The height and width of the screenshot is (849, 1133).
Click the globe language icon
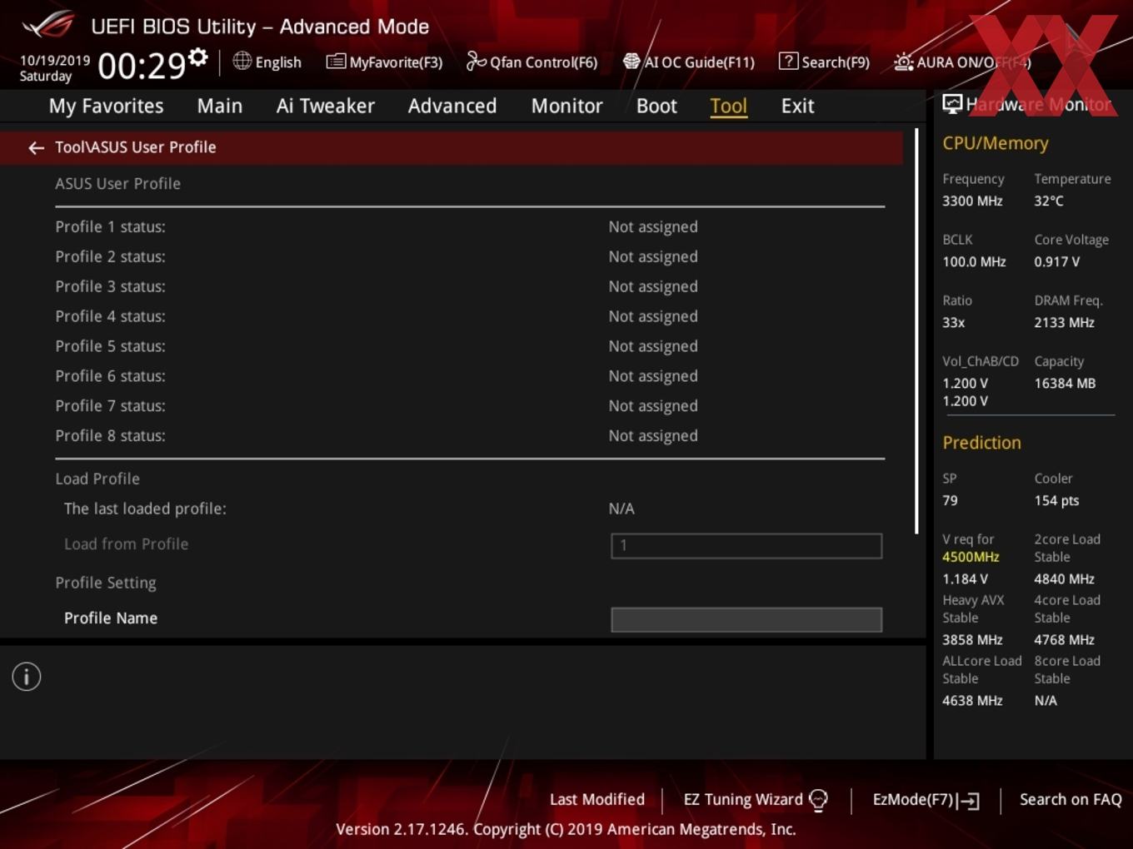click(x=242, y=61)
